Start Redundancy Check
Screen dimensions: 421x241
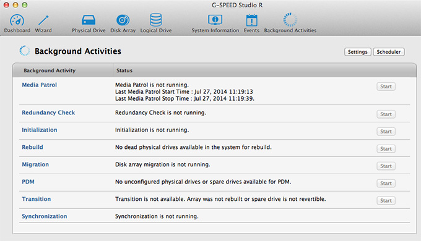point(386,114)
